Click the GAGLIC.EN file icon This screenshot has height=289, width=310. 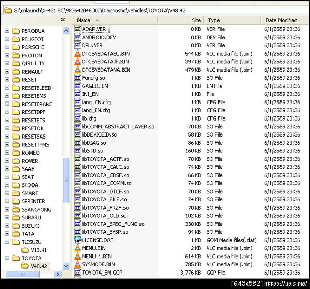pos(78,86)
